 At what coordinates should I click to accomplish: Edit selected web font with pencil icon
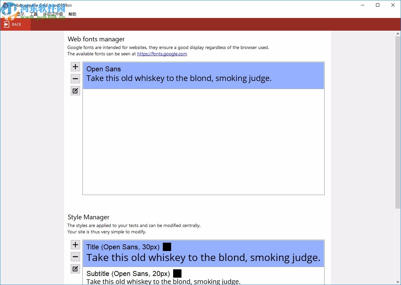pyautogui.click(x=75, y=91)
